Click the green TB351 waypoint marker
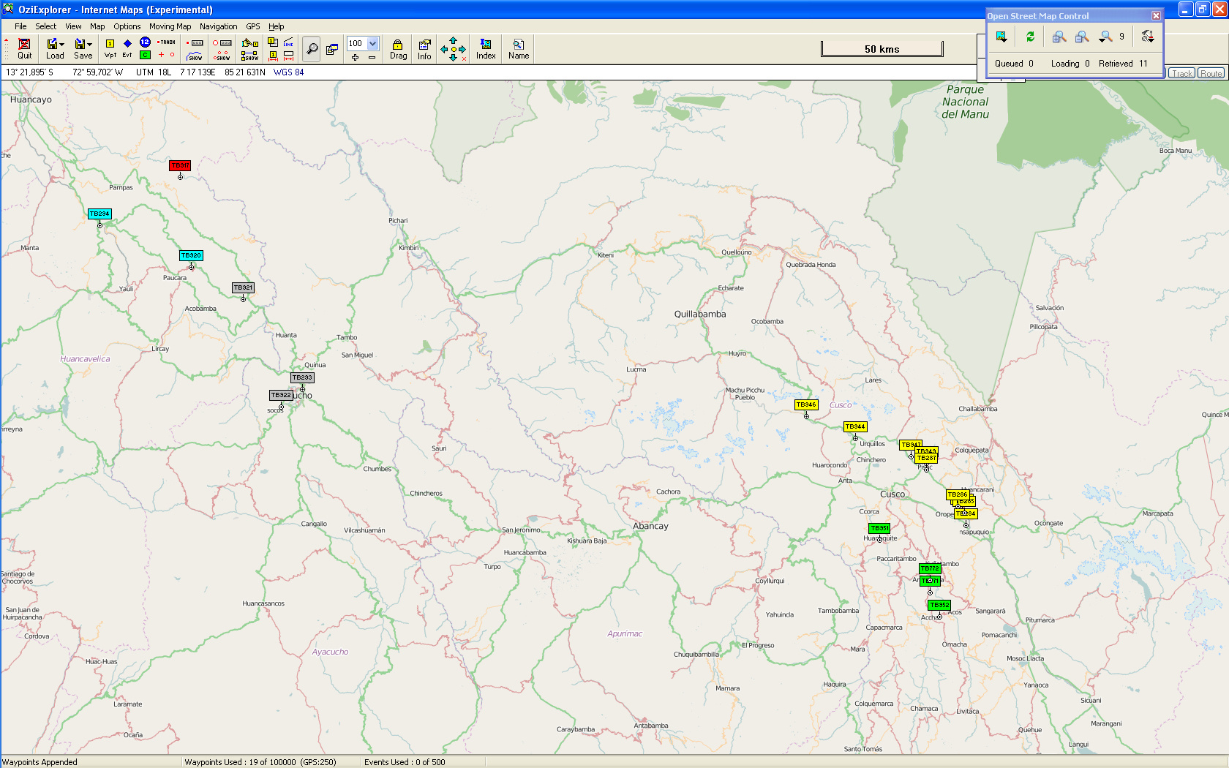 pyautogui.click(x=879, y=528)
